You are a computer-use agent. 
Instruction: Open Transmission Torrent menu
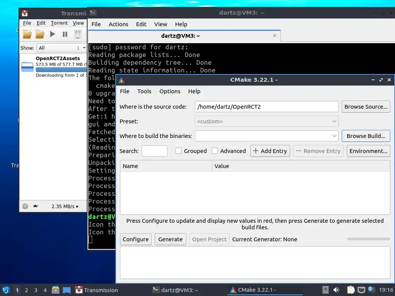click(x=59, y=23)
